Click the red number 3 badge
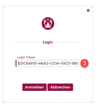 (x=84, y=63)
